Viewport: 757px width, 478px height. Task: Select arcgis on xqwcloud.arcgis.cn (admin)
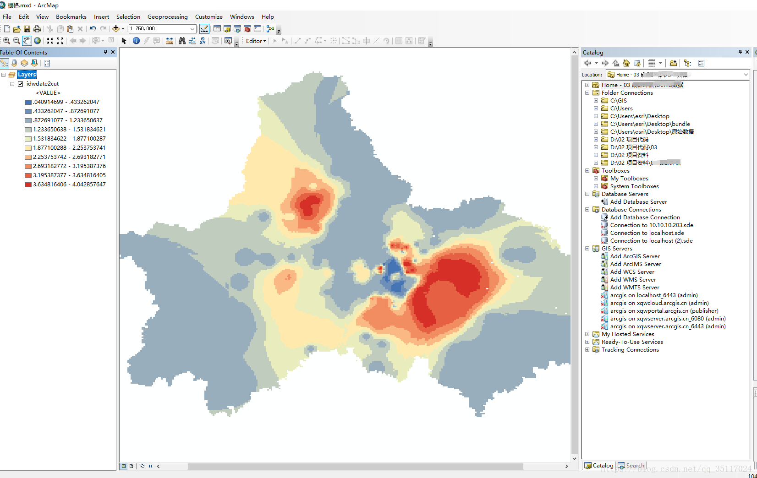(659, 303)
